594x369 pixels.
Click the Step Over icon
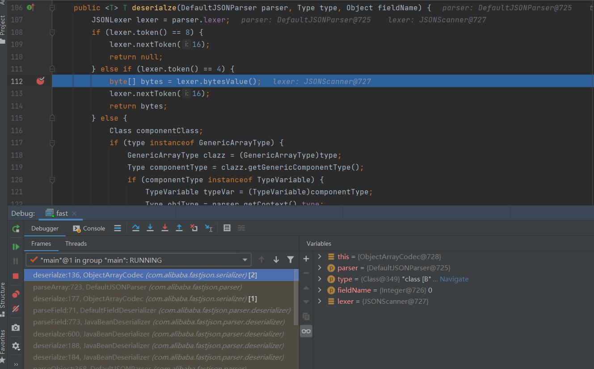click(x=136, y=228)
